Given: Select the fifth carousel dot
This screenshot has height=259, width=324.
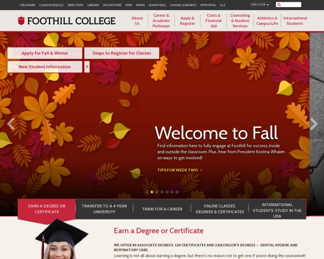Looking at the screenshot, I should 167,192.
